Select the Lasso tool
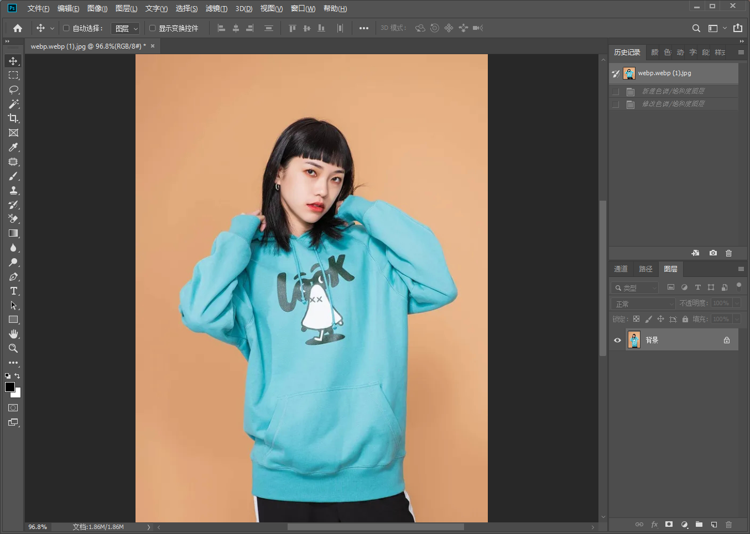This screenshot has width=750, height=534. (13, 90)
